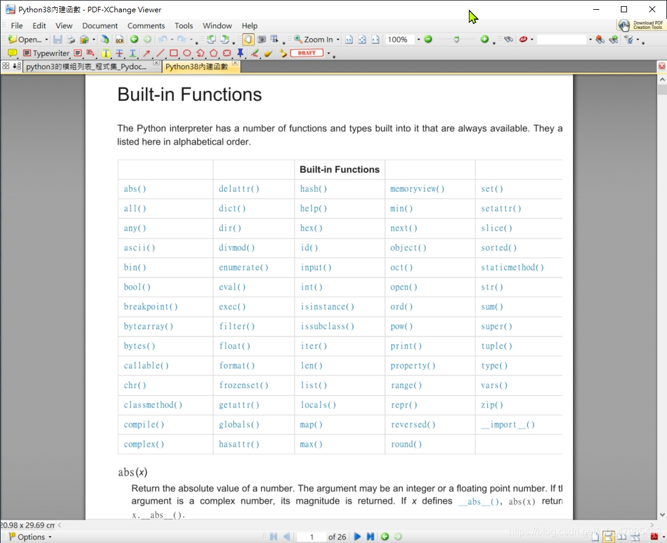Image resolution: width=667 pixels, height=543 pixels.
Task: Open the Options dropdown at bottom left
Action: (34, 537)
